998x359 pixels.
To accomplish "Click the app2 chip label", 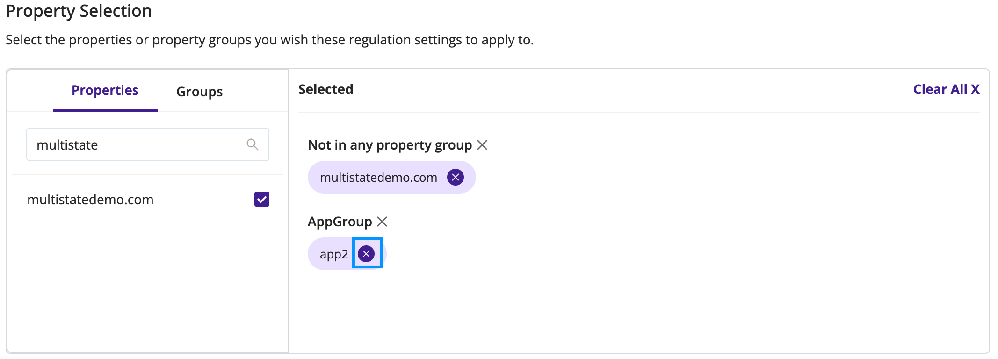I will point(334,254).
